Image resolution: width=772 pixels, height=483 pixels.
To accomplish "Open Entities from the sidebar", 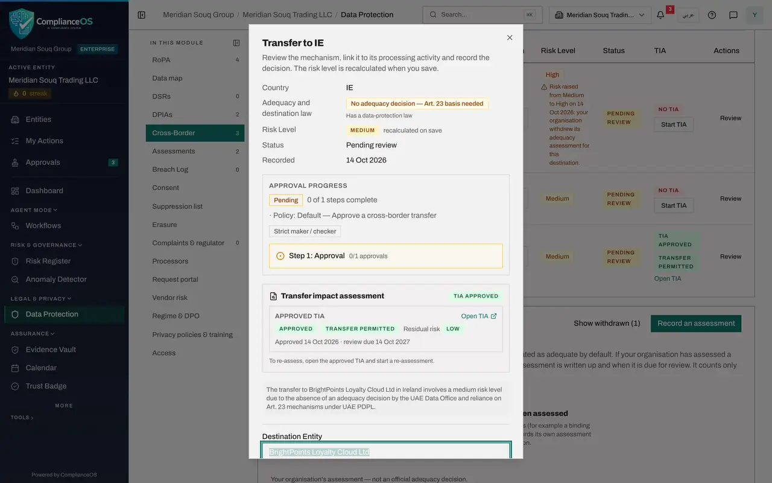I will (64, 120).
